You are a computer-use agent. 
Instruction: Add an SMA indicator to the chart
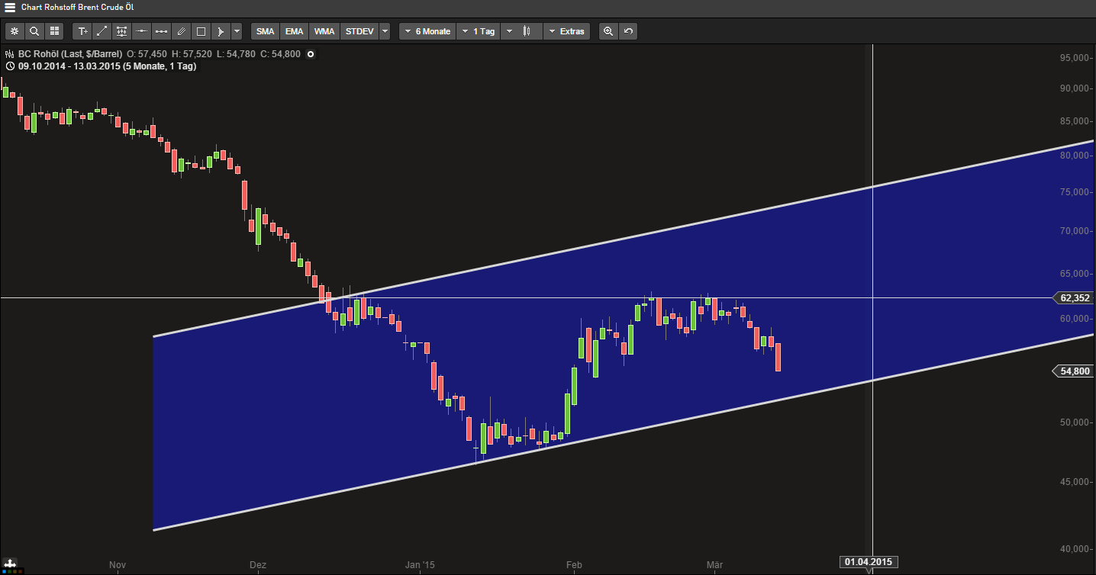click(265, 31)
